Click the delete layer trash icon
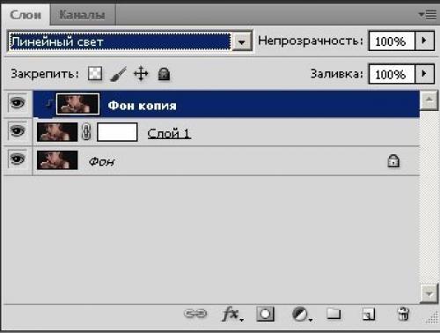 point(403,314)
